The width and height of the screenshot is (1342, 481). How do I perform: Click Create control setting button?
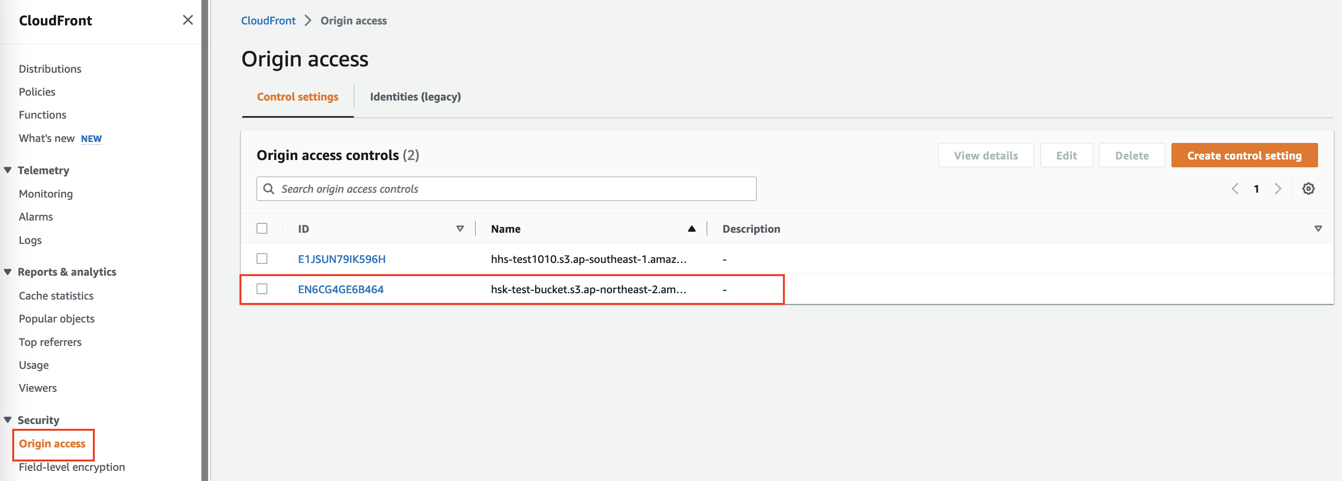tap(1244, 155)
